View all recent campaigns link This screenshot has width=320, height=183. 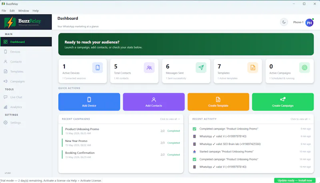170,119
